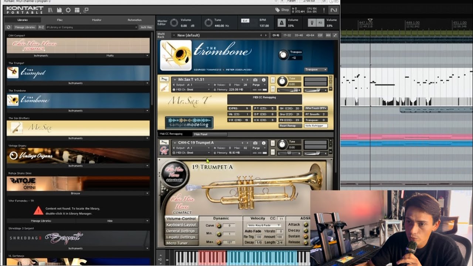Click the libraries list scrollbar
The width and height of the screenshot is (473, 266).
[152, 68]
